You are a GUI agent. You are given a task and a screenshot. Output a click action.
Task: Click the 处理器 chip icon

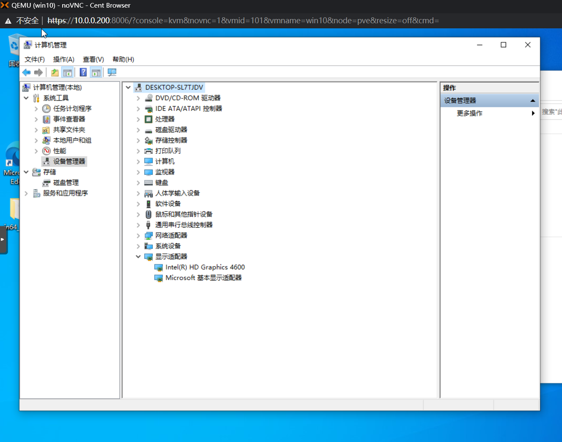click(149, 119)
